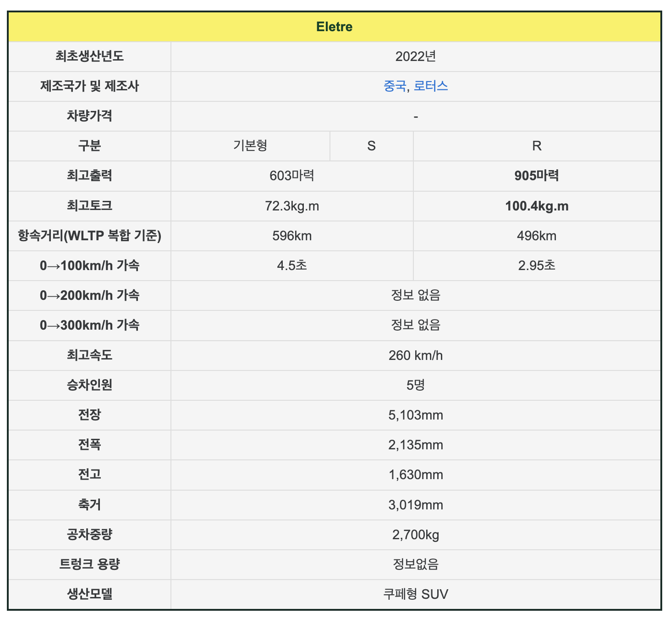Select the 전폭 row label
670x619 pixels.
tap(89, 445)
